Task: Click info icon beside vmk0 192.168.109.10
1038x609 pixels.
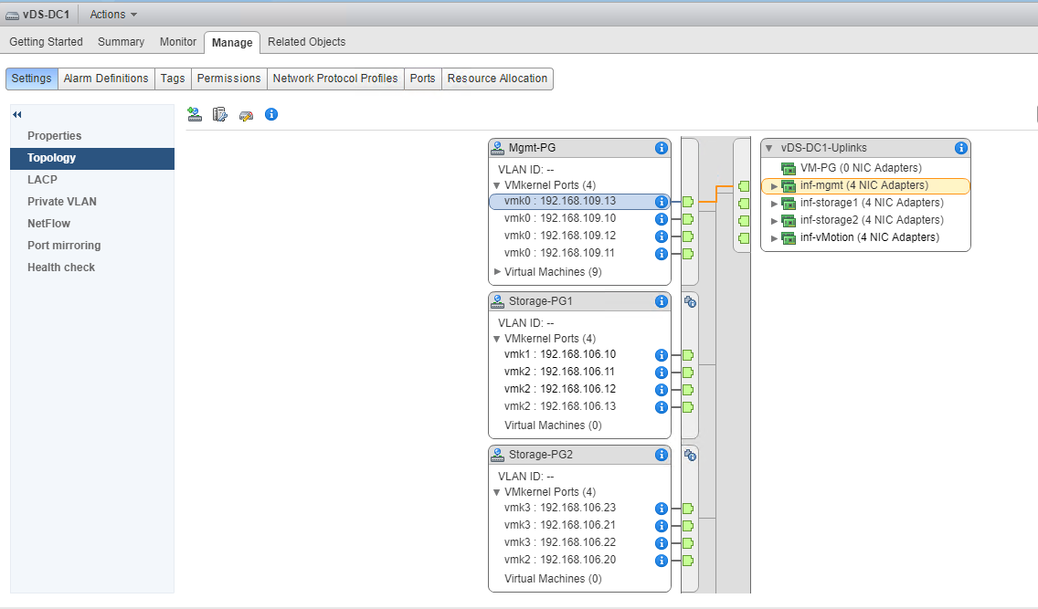Action: tap(662, 219)
